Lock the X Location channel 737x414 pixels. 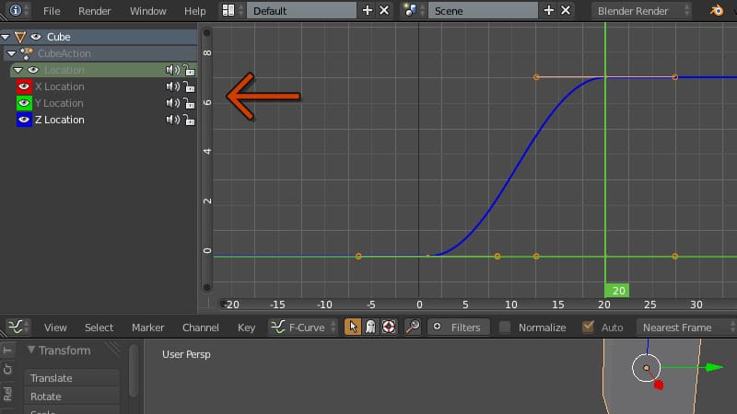coord(189,86)
